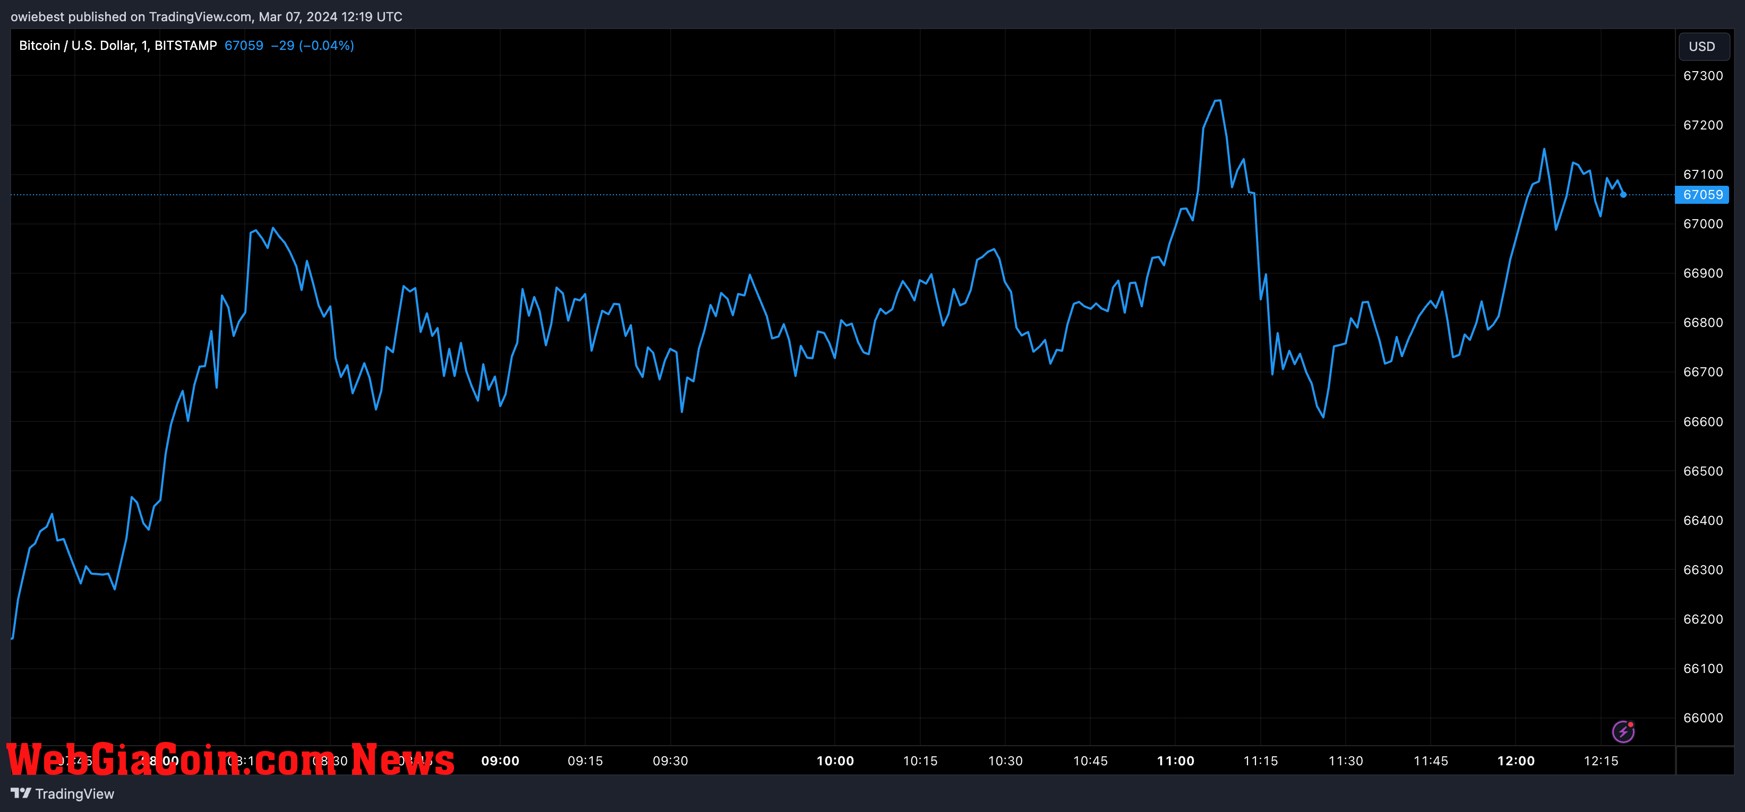Click the header price value 67059
Image resolution: width=1745 pixels, height=812 pixels.
point(244,45)
